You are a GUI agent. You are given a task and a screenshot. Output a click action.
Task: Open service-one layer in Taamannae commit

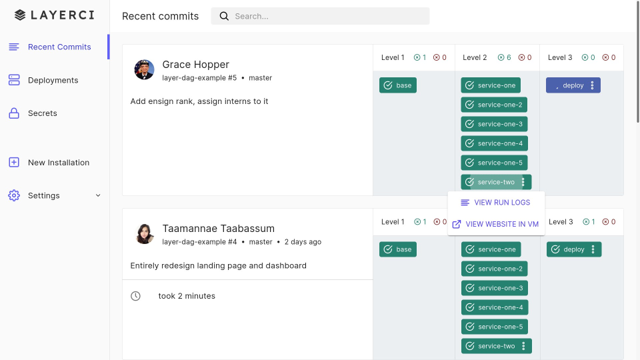(x=491, y=249)
